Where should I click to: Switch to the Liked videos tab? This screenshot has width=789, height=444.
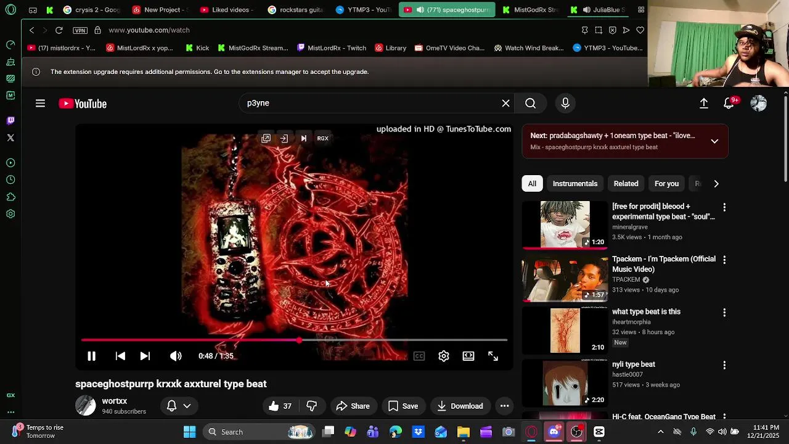pos(226,10)
